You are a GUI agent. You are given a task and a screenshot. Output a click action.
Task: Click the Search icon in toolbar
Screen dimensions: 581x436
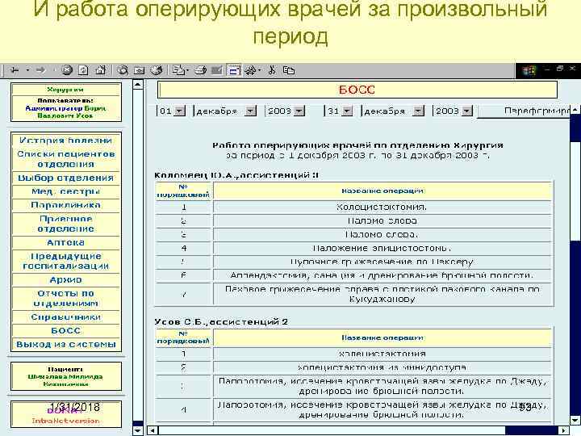coord(123,70)
